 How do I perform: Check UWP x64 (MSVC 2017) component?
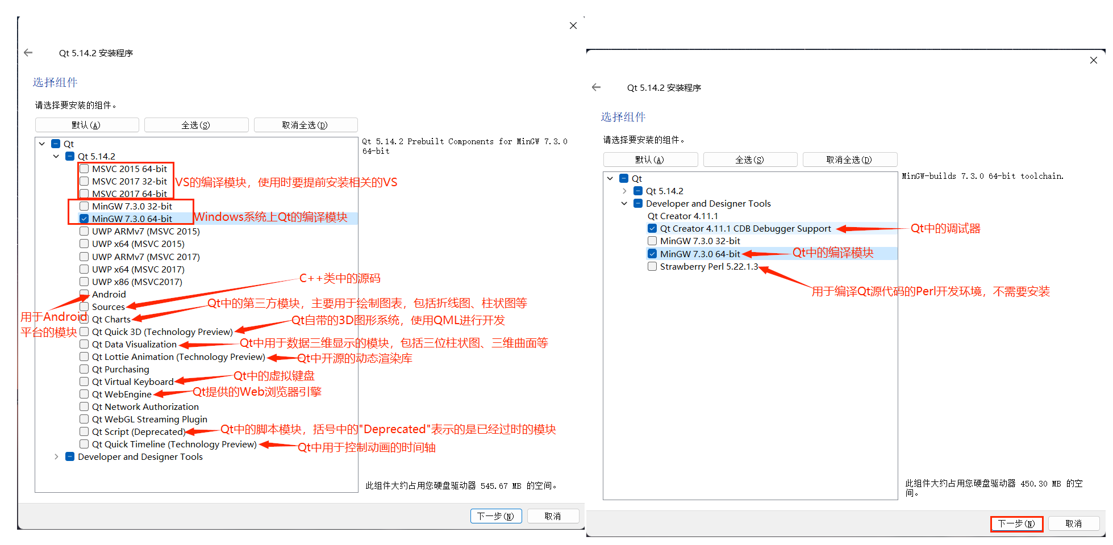pos(84,269)
